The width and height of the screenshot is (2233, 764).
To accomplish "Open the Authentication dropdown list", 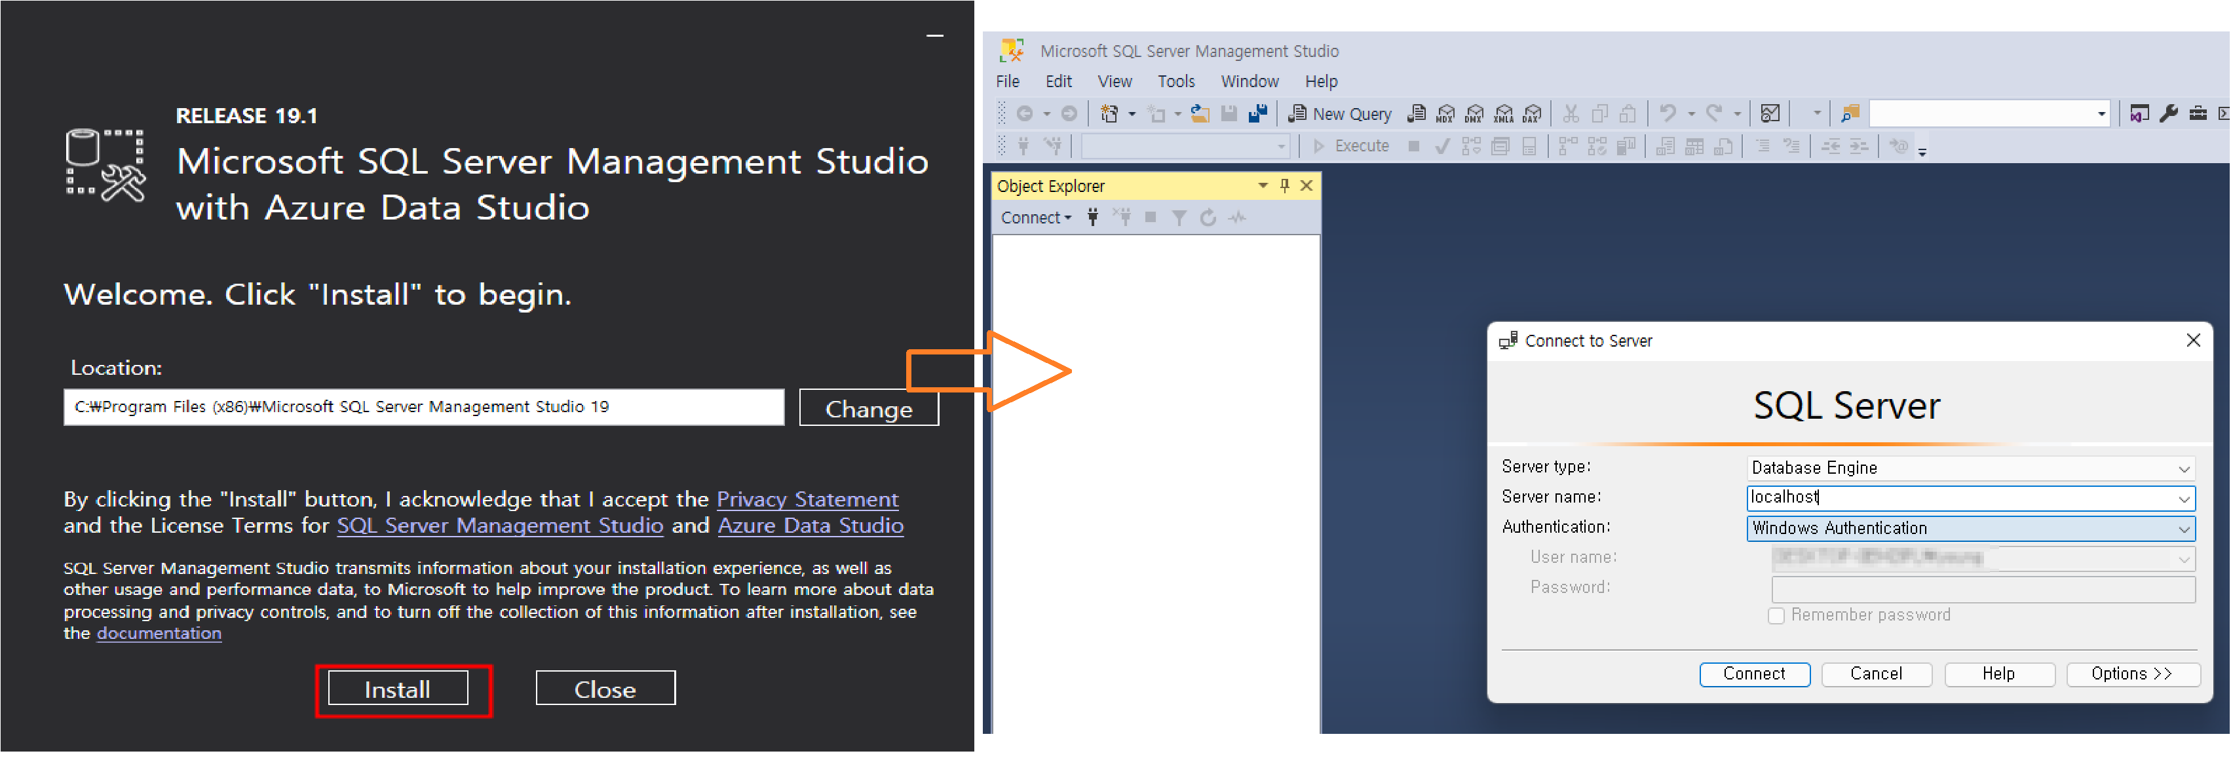I will 2184,529.
